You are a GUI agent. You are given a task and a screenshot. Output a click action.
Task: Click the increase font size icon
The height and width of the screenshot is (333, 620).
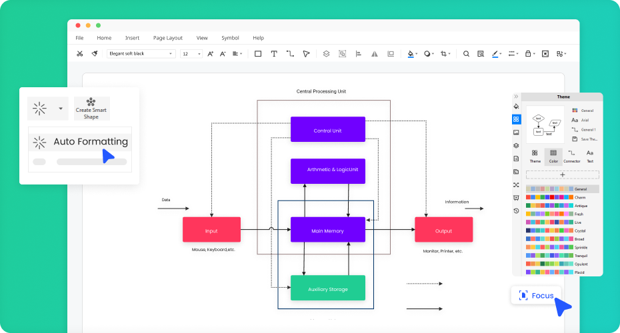211,54
